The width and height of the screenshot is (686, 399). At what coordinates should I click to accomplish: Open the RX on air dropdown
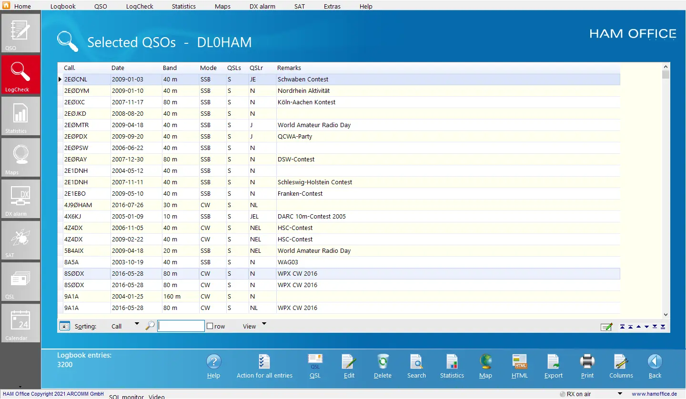pos(620,394)
